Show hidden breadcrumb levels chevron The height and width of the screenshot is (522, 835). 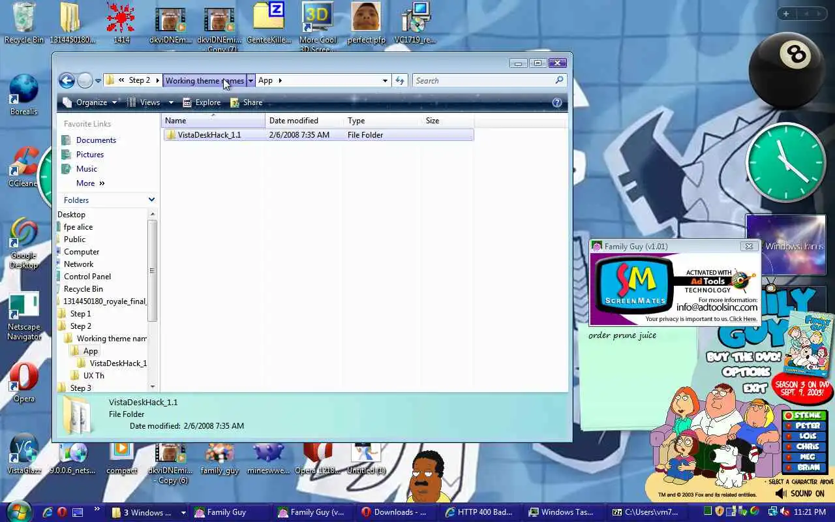(121, 80)
